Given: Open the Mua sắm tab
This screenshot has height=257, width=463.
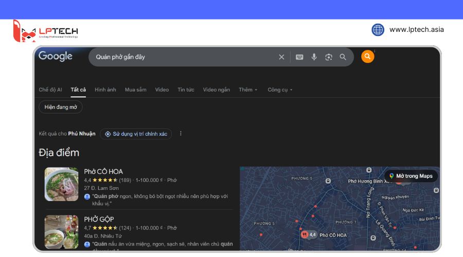Looking at the screenshot, I should pyautogui.click(x=135, y=90).
